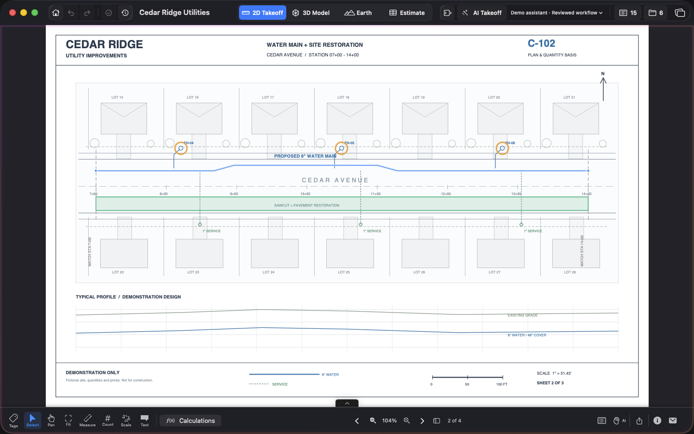Open the 3D Model tab
This screenshot has height=434, width=694.
coord(311,13)
